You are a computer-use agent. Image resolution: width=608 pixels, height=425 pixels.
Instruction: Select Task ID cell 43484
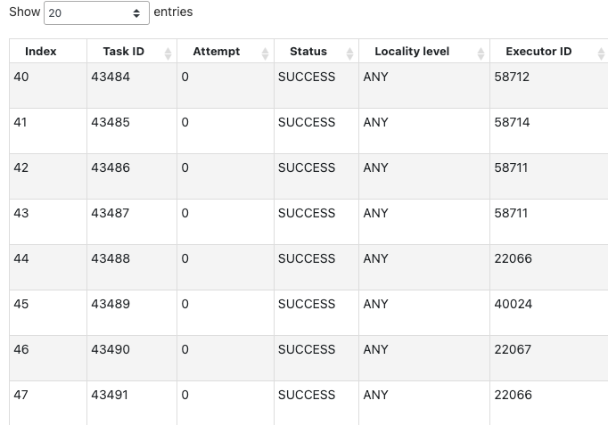(x=111, y=78)
